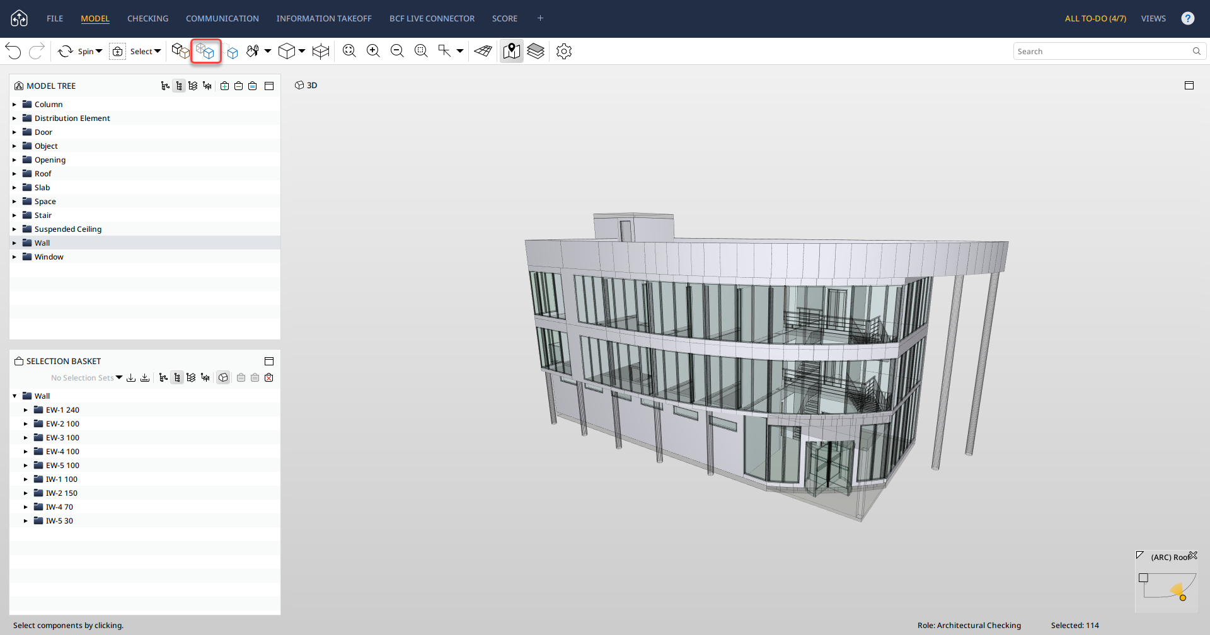
Task: Click the Undo arrow icon
Action: [x=13, y=51]
